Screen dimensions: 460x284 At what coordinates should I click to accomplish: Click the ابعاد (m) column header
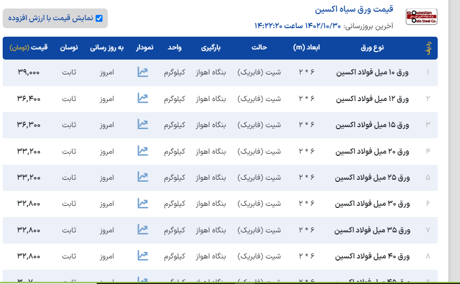[306, 48]
